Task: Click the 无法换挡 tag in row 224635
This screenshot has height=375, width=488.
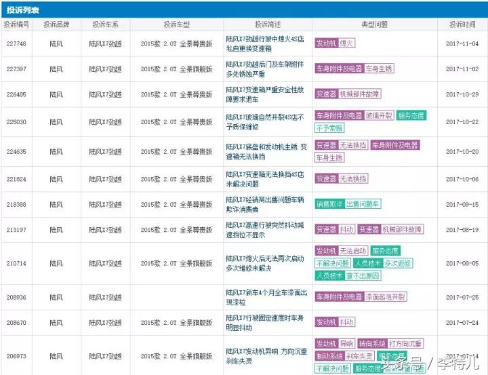Action: [x=353, y=145]
